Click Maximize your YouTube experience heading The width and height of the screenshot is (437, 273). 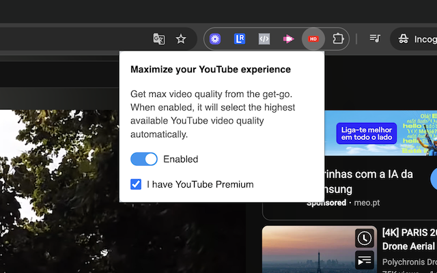pyautogui.click(x=210, y=70)
